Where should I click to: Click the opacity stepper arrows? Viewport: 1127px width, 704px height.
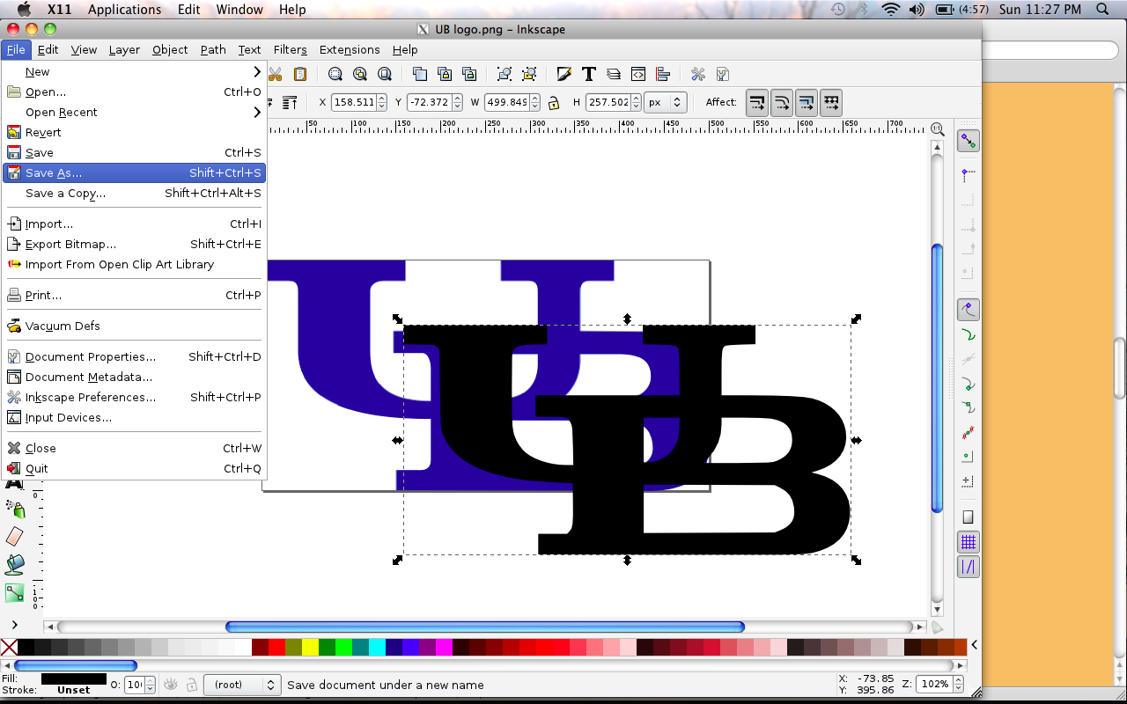150,685
